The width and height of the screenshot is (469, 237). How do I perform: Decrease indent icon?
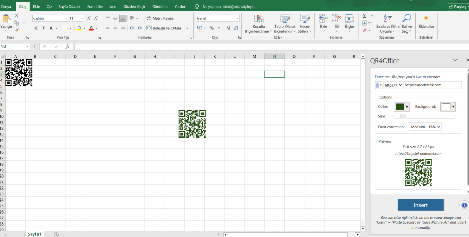click(132, 28)
